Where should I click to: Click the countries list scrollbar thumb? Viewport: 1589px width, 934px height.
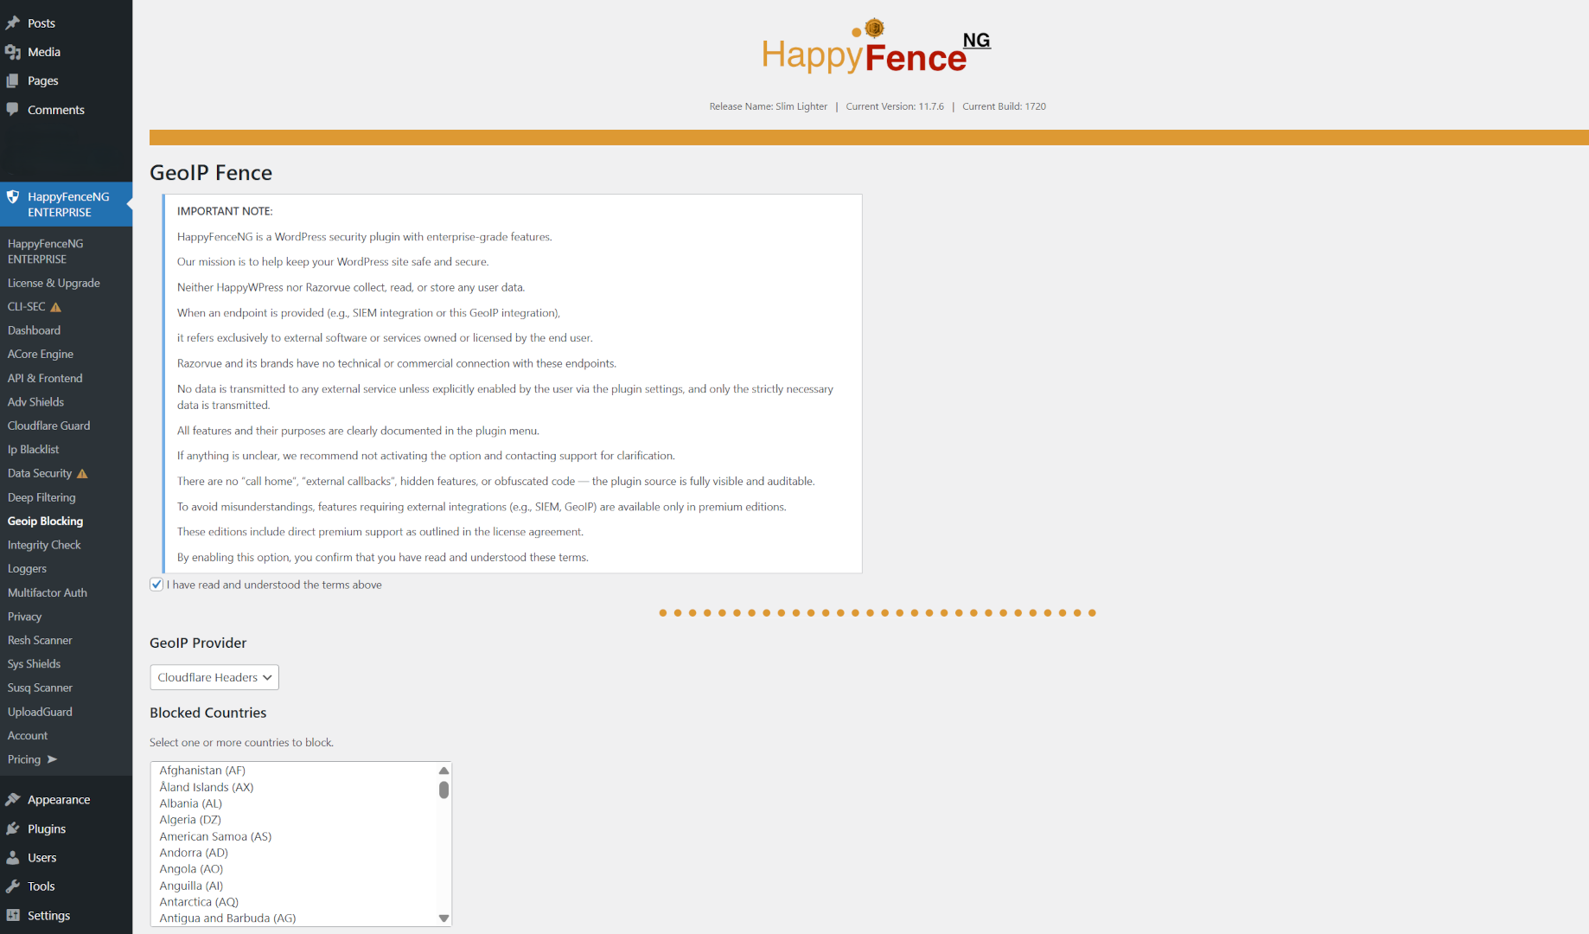(x=444, y=790)
